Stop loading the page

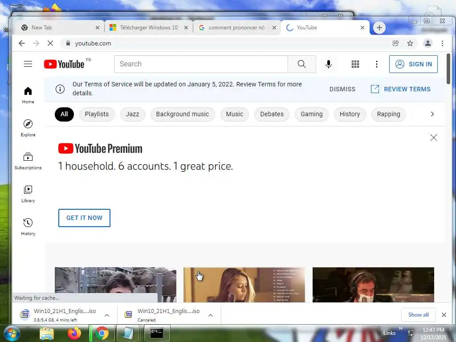(50, 43)
